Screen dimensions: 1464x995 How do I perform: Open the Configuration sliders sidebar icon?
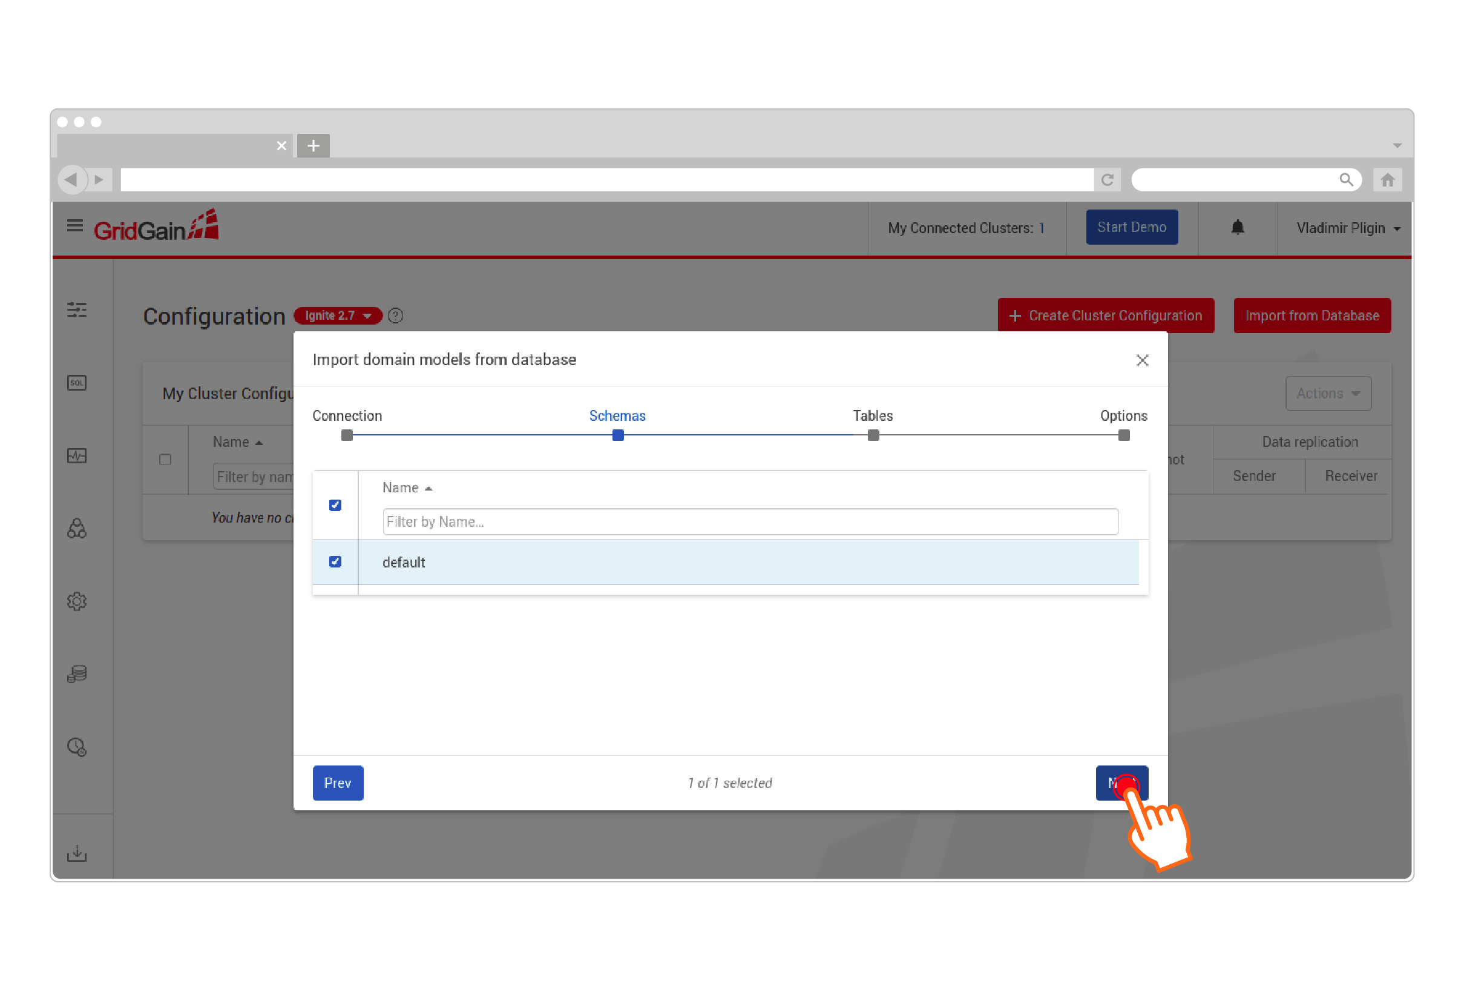coord(77,309)
